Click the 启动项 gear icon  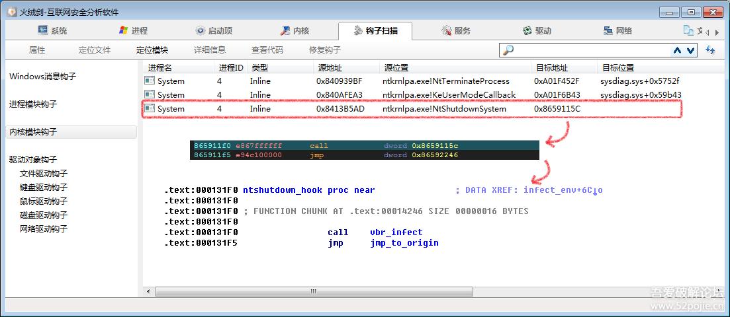200,30
